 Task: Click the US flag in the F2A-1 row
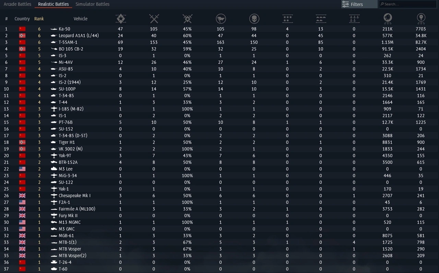pyautogui.click(x=22, y=202)
